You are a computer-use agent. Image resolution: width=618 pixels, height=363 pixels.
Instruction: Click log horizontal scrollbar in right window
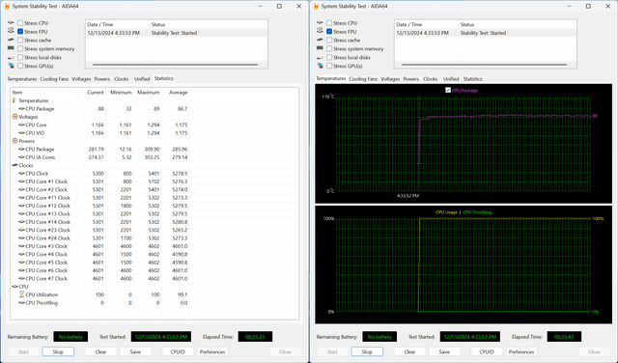pos(485,65)
